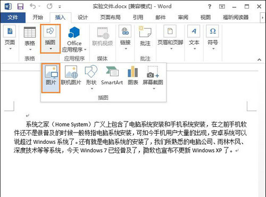The image size is (266, 197).
Task: Open the 文本 (Text) group dropdown
Action: click(194, 38)
